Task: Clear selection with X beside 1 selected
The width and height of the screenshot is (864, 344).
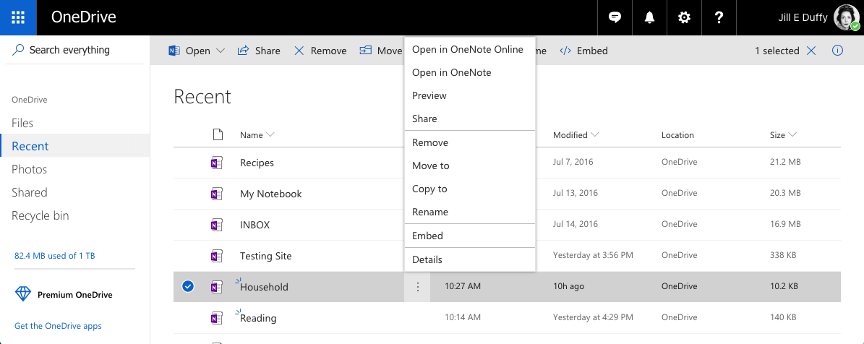Action: pyautogui.click(x=811, y=51)
